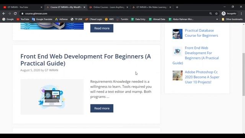Click Read more under Front End Web Development
Screen dimensions: 245x138
coord(102,108)
